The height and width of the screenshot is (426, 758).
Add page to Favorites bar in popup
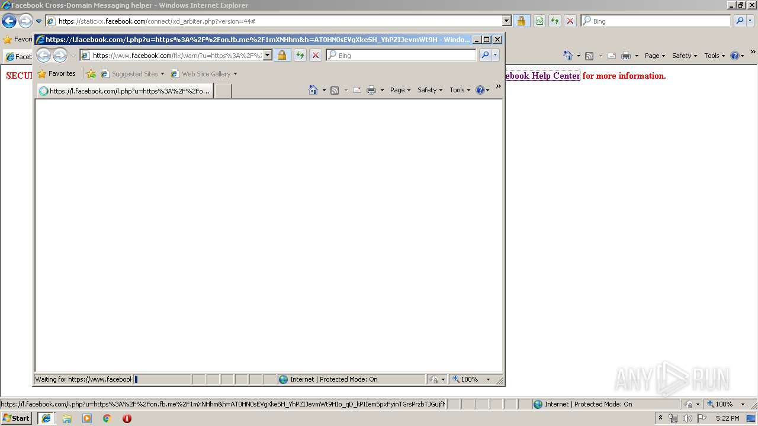point(91,74)
